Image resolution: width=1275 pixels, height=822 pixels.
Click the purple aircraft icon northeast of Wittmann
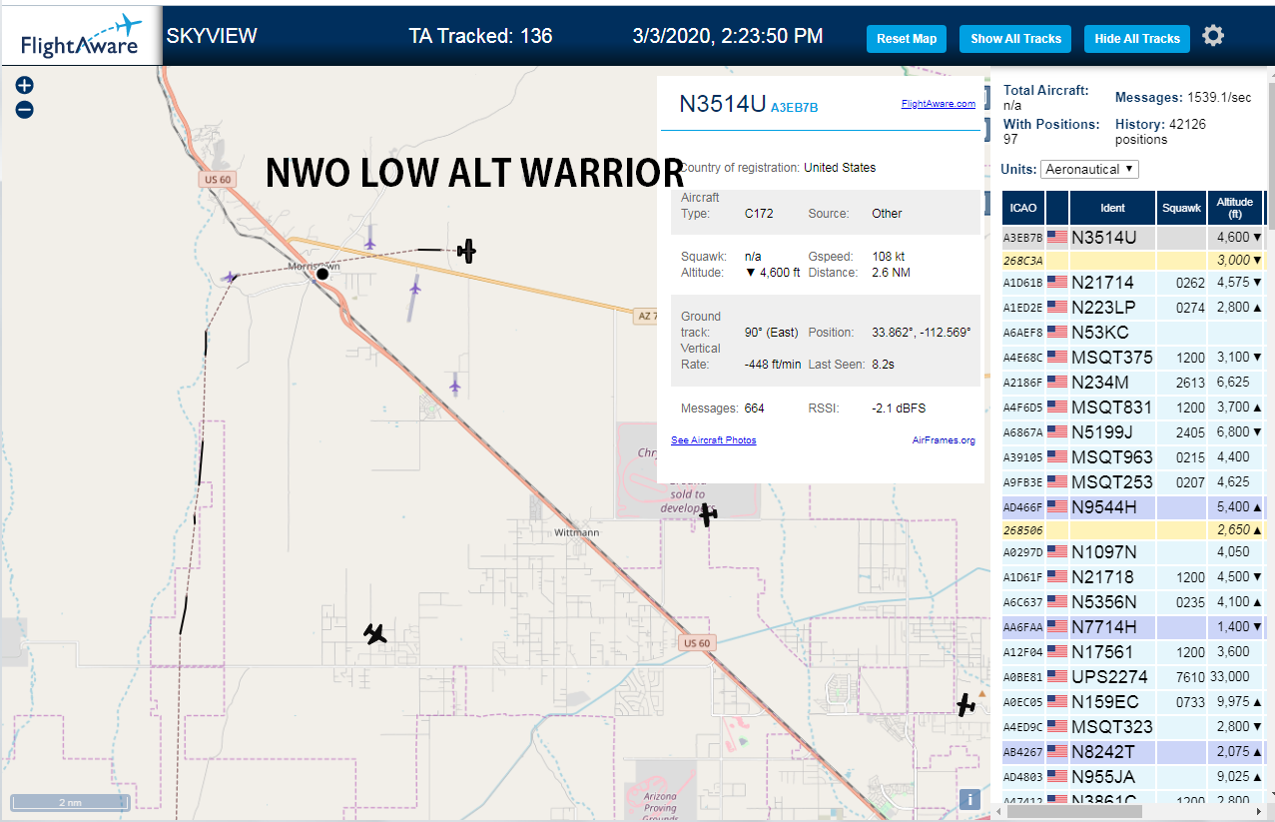click(455, 384)
